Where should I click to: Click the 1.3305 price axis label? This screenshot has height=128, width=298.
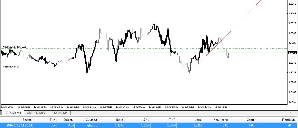[x=293, y=33]
